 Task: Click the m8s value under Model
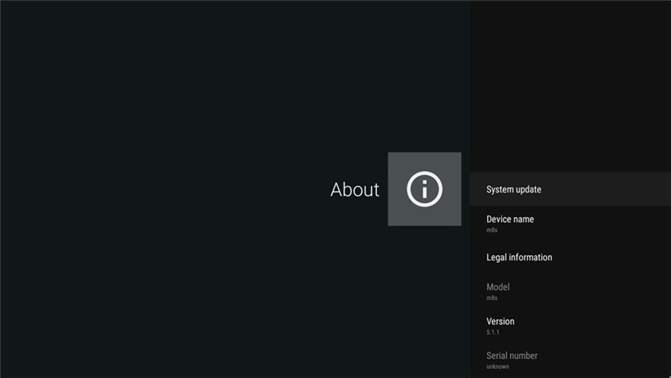coord(492,298)
